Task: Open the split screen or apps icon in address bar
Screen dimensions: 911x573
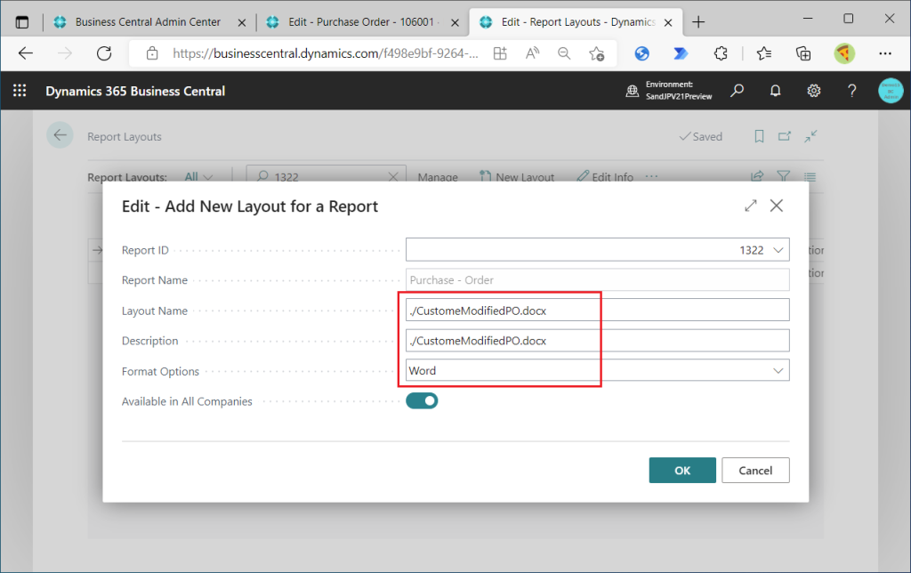Action: [500, 53]
